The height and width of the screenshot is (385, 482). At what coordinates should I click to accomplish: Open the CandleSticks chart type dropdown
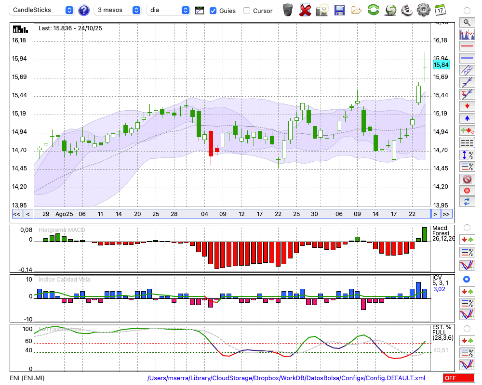tap(42, 10)
